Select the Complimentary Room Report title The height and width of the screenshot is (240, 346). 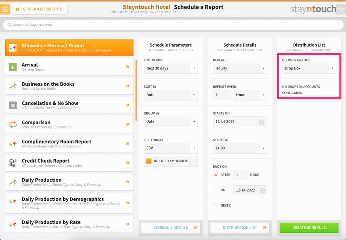coord(56,142)
